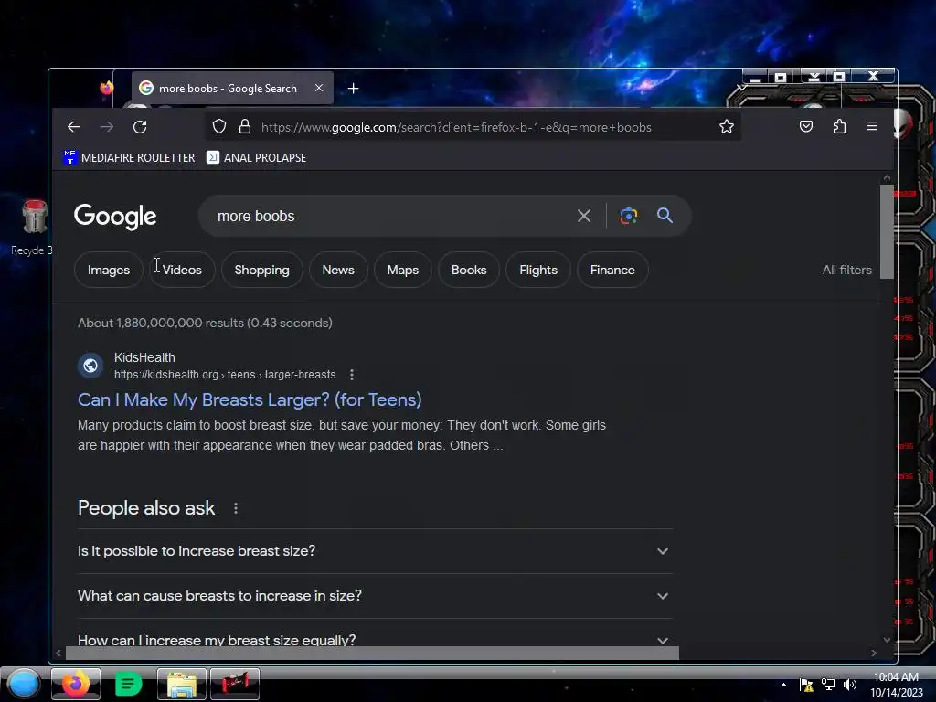Open Action Center flag tray icon

coord(806,685)
